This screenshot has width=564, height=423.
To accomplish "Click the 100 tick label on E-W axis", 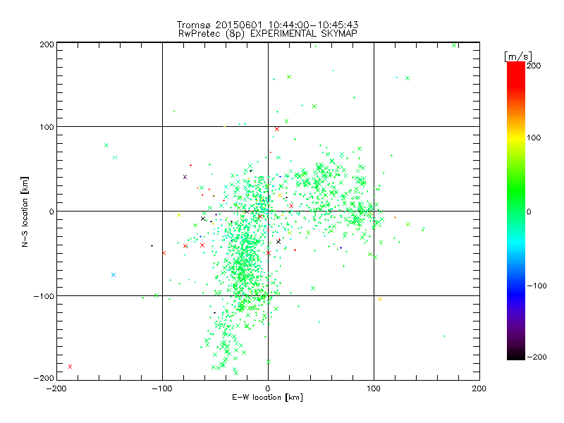I will tap(374, 388).
